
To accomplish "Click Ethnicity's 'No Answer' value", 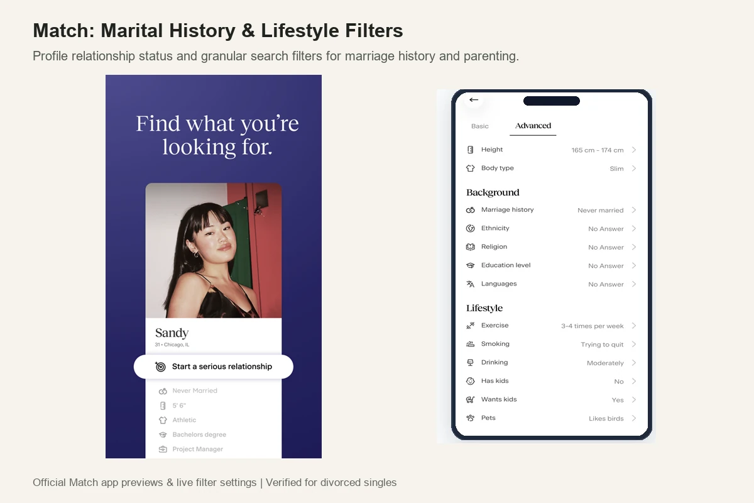I will pos(606,229).
